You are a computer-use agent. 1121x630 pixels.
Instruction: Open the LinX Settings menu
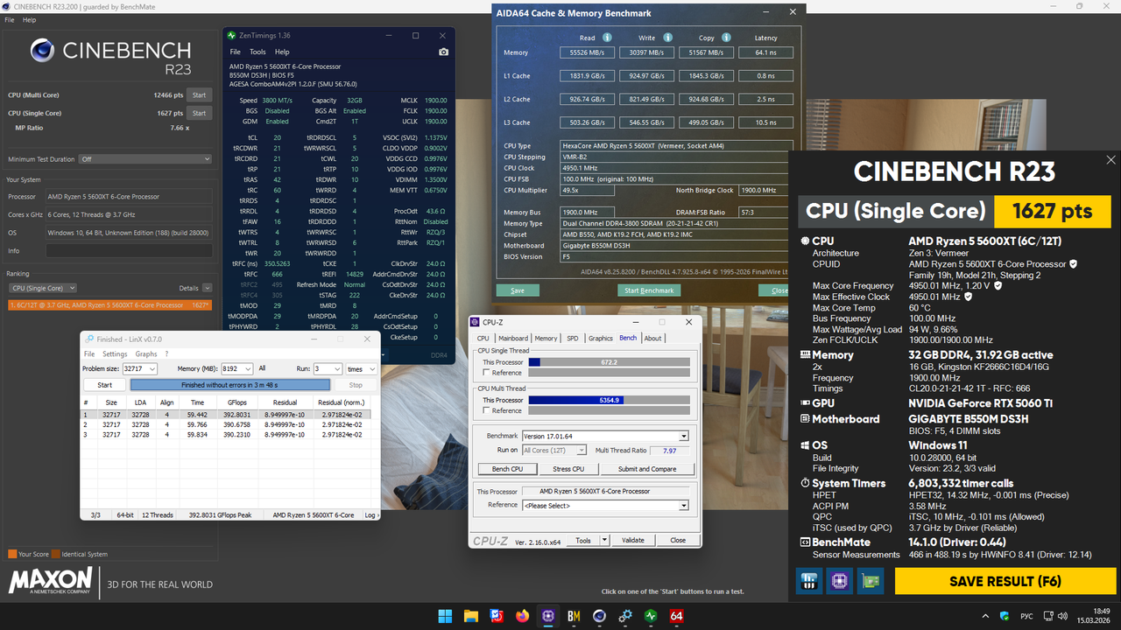click(115, 354)
